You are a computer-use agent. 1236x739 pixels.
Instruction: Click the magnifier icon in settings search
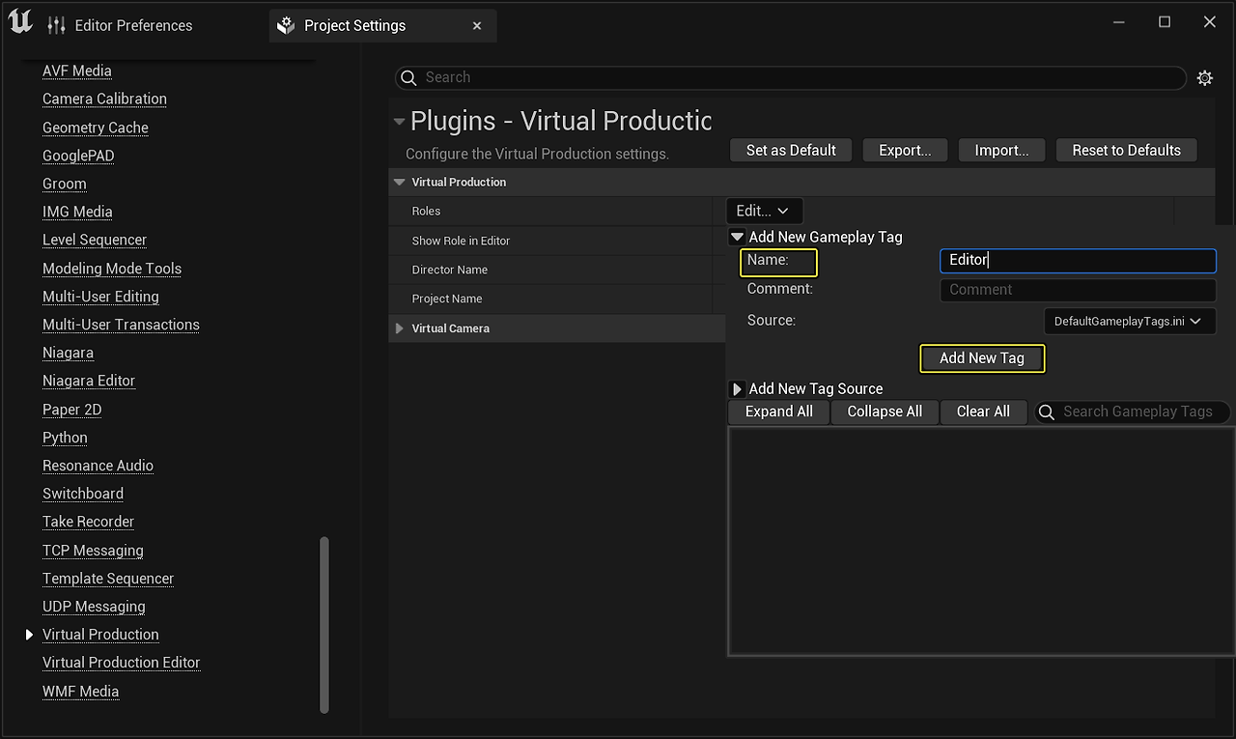pos(408,77)
